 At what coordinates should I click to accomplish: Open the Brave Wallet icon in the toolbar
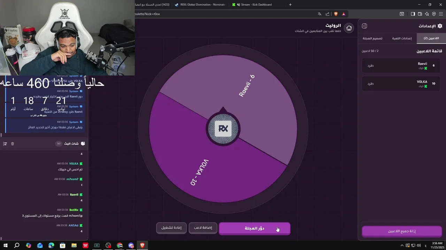pos(420,14)
